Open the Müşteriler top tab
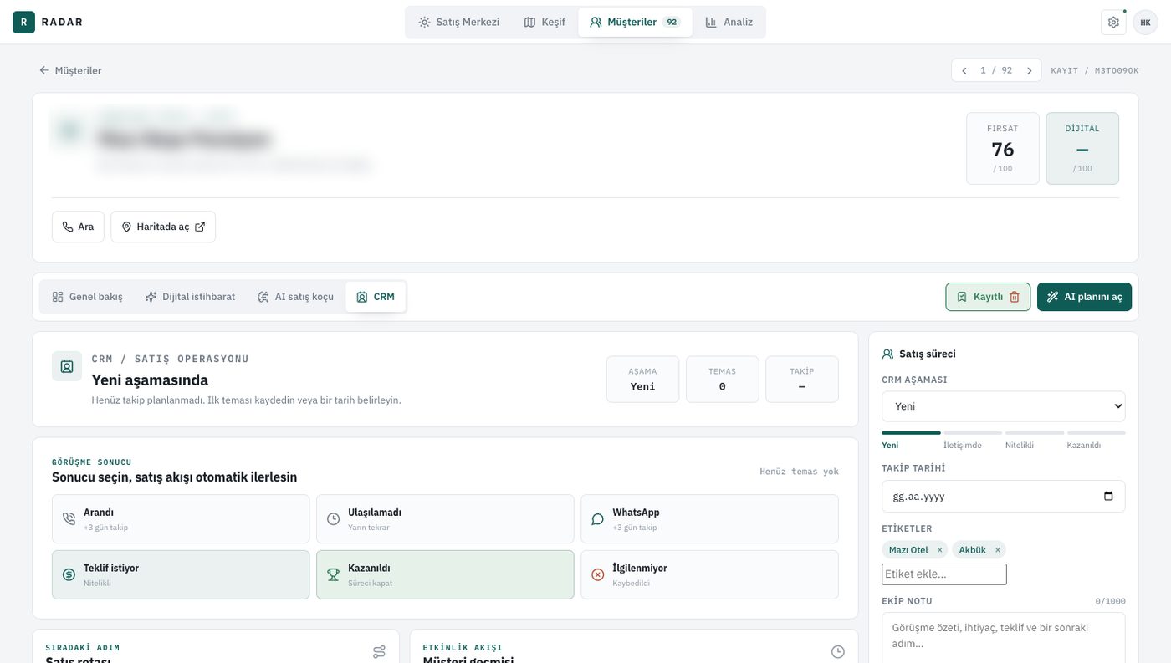Screen dimensions: 1171x663 [635, 23]
